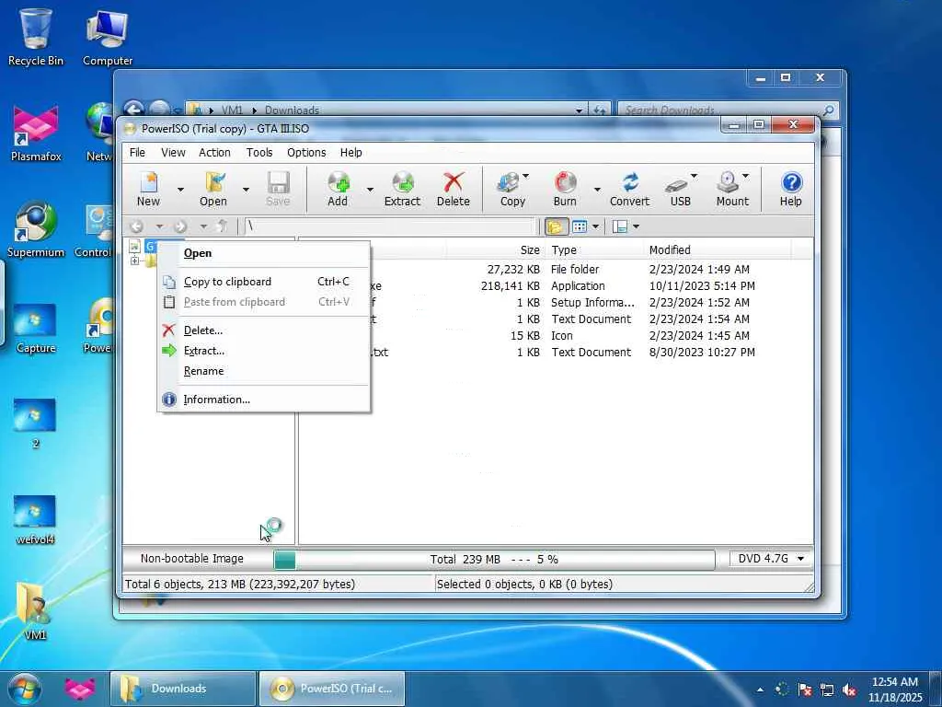
Task: Sort by the Type column header
Action: coord(595,250)
